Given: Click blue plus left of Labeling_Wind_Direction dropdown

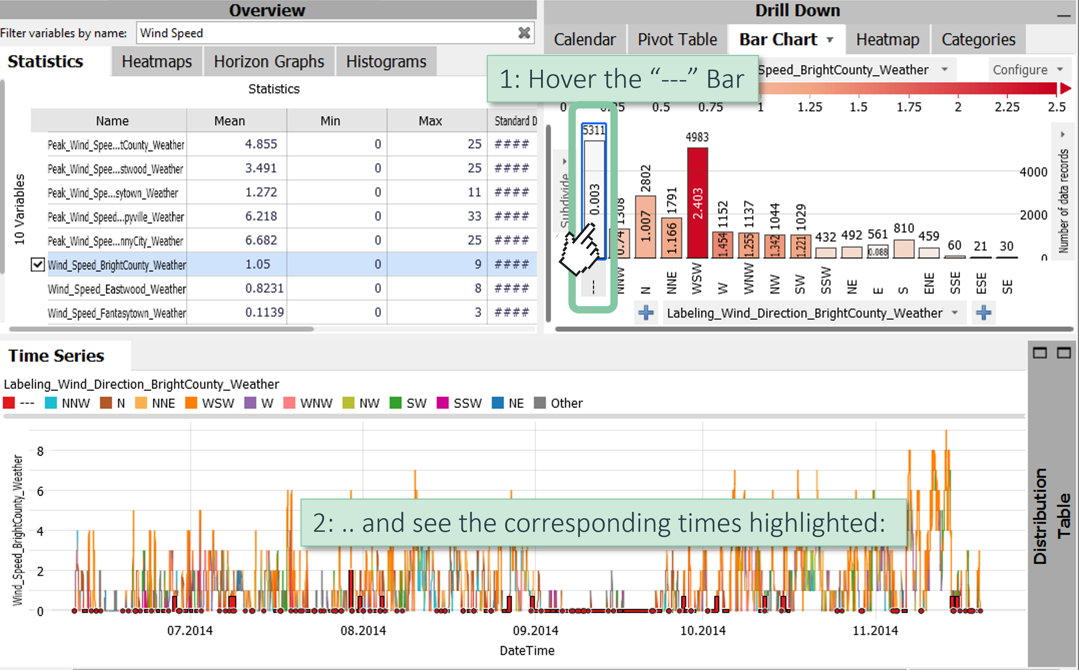Looking at the screenshot, I should click(x=646, y=313).
